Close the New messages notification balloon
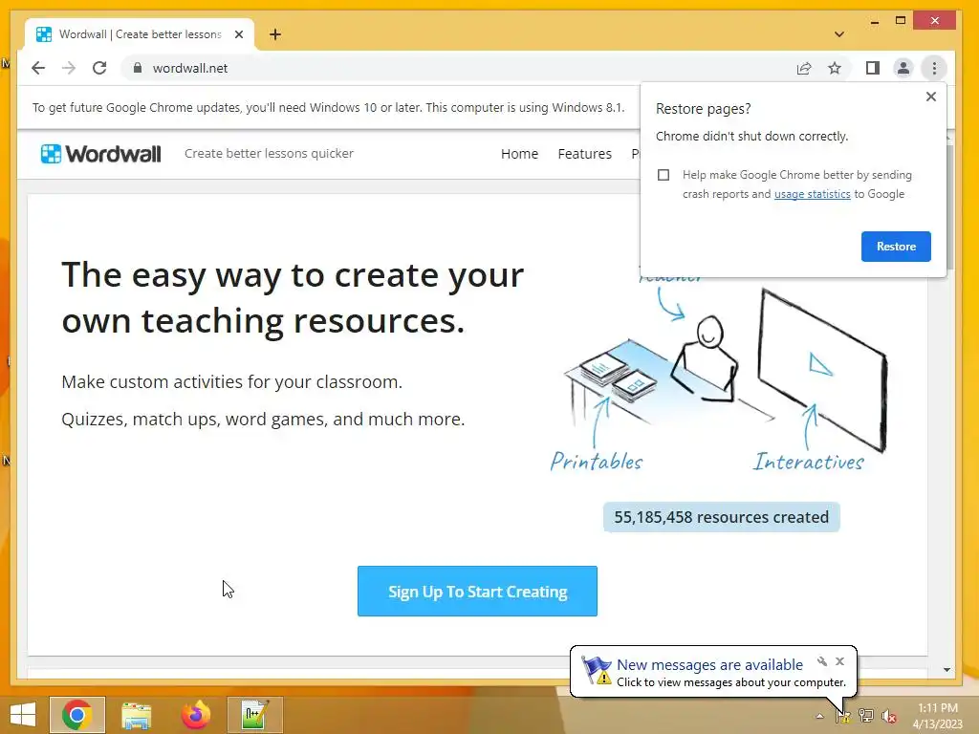Image resolution: width=979 pixels, height=734 pixels. [839, 661]
